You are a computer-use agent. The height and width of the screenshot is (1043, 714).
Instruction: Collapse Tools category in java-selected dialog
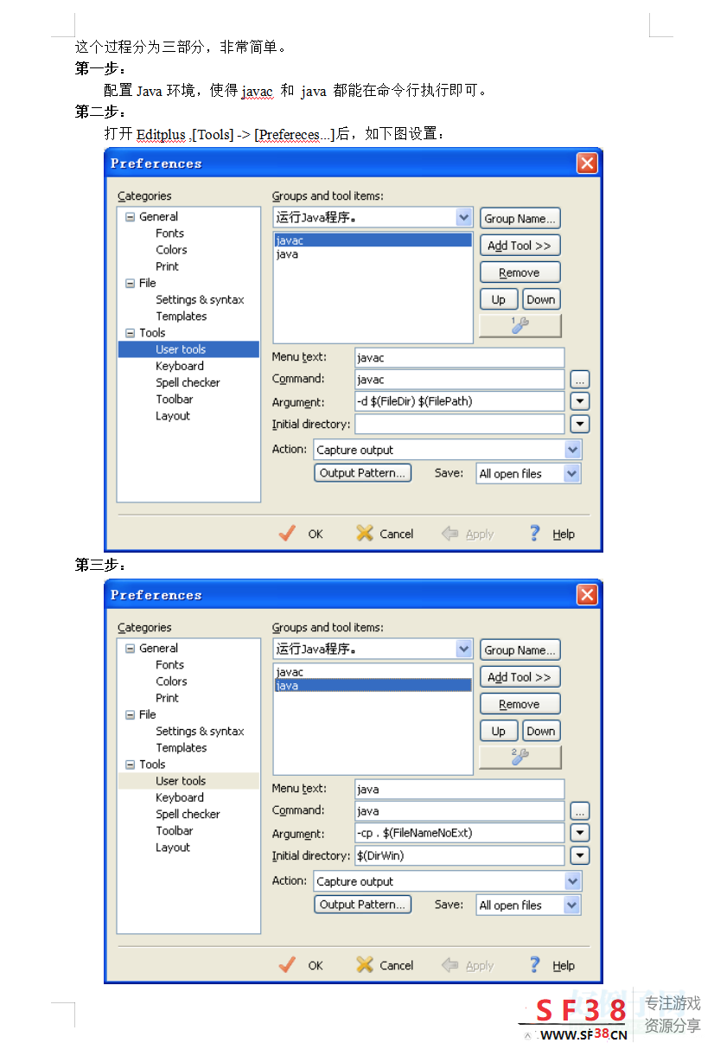[x=131, y=765]
